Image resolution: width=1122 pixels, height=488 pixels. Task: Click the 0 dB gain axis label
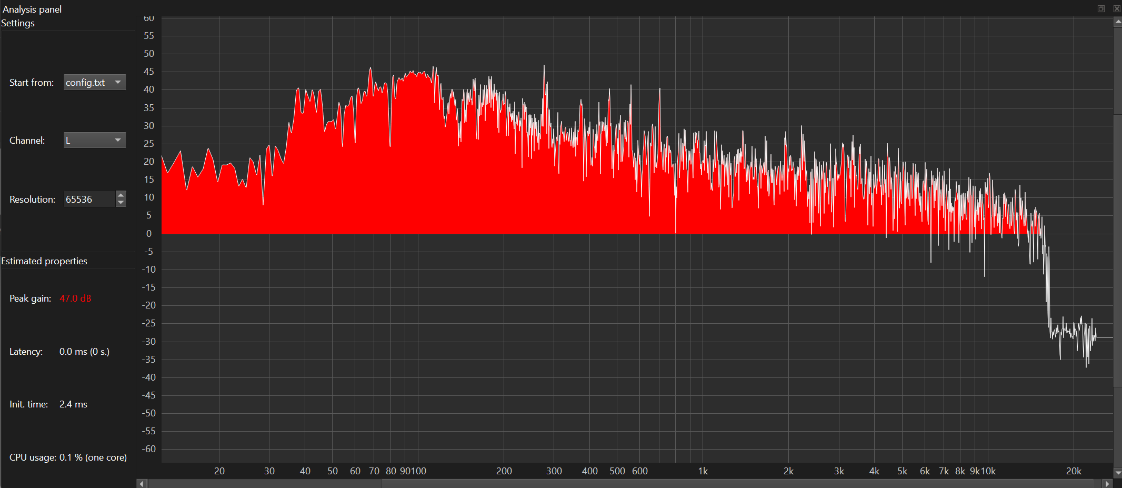149,234
